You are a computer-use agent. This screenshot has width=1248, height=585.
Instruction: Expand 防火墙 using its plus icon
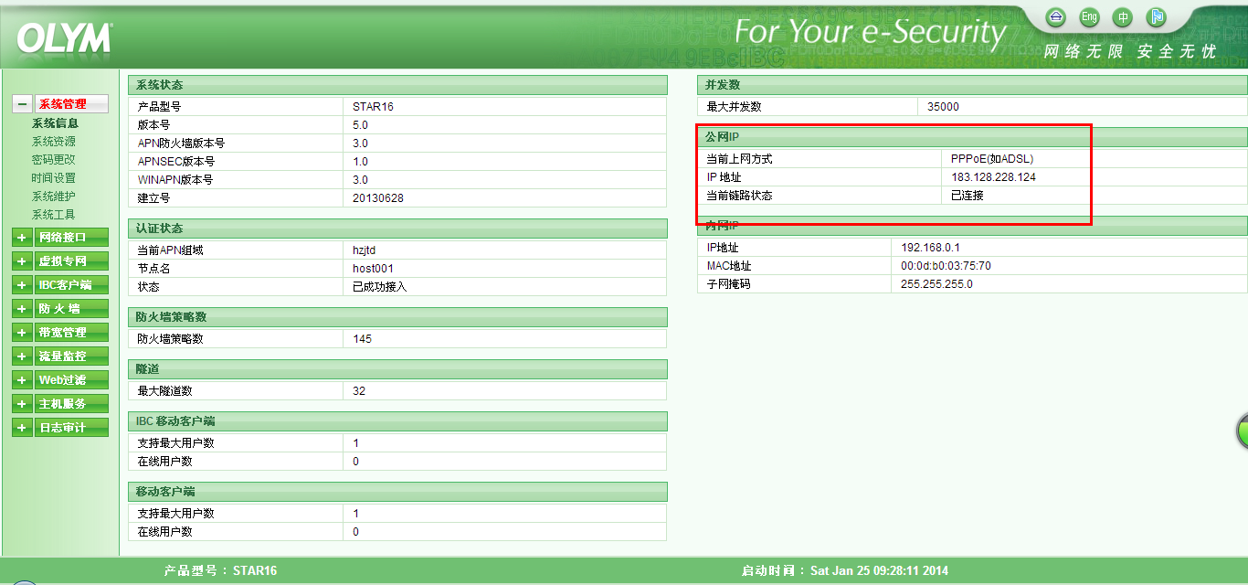coord(22,309)
